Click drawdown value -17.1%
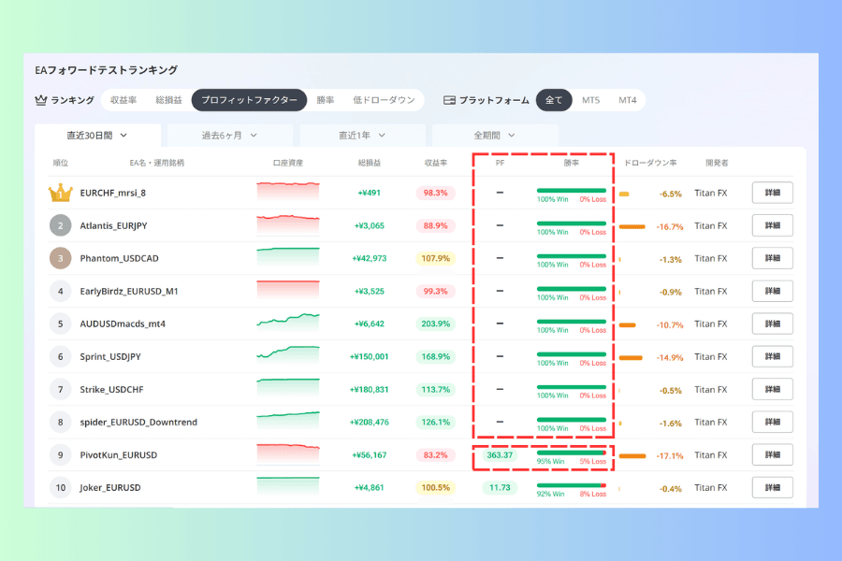This screenshot has width=842, height=561. tap(670, 455)
